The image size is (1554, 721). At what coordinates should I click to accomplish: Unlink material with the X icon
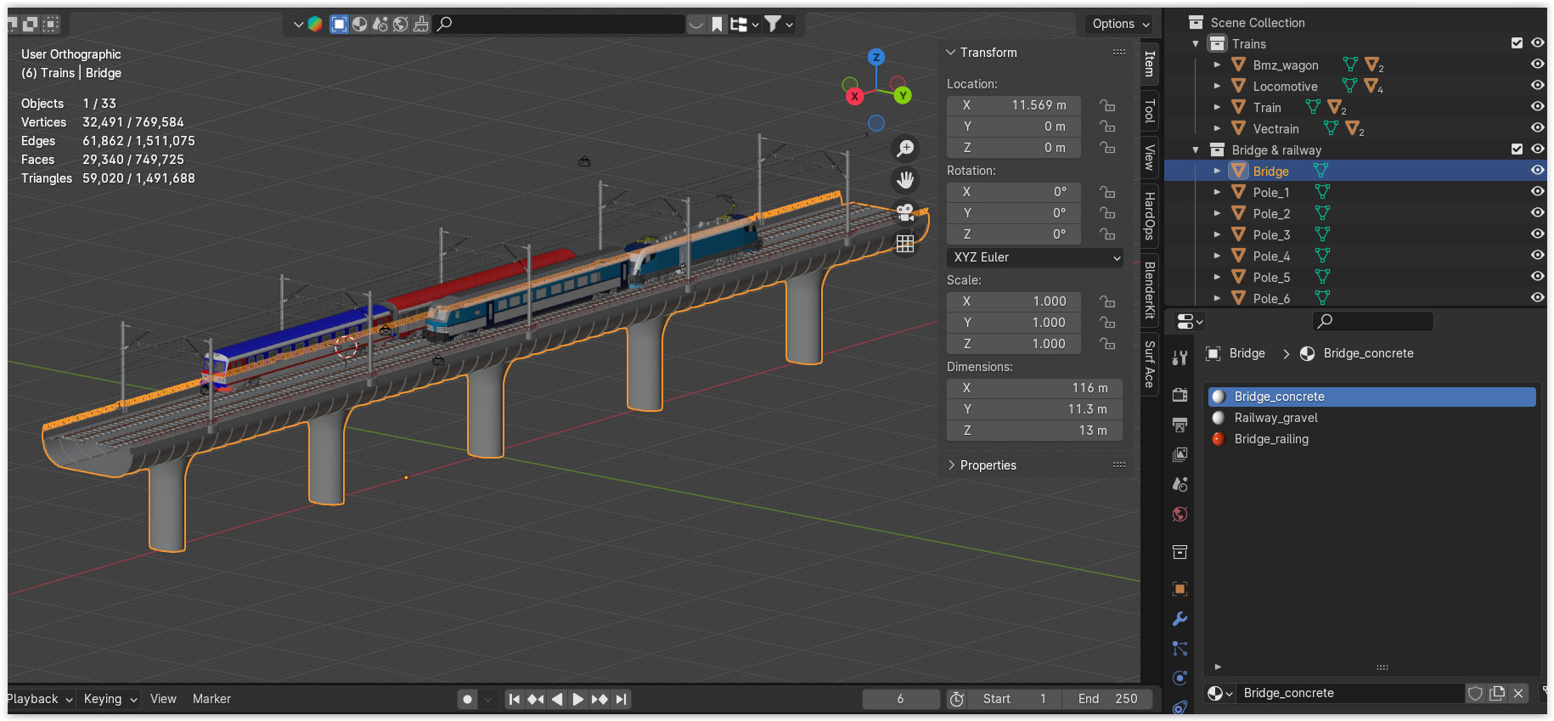pyautogui.click(x=1518, y=693)
